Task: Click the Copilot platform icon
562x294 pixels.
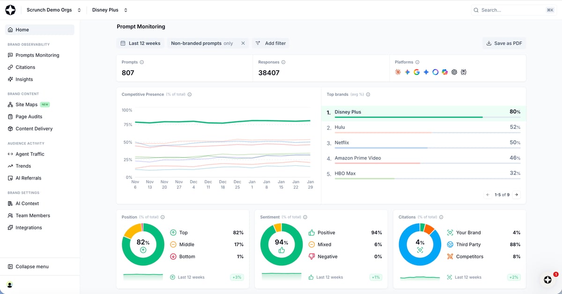Action: (x=444, y=72)
